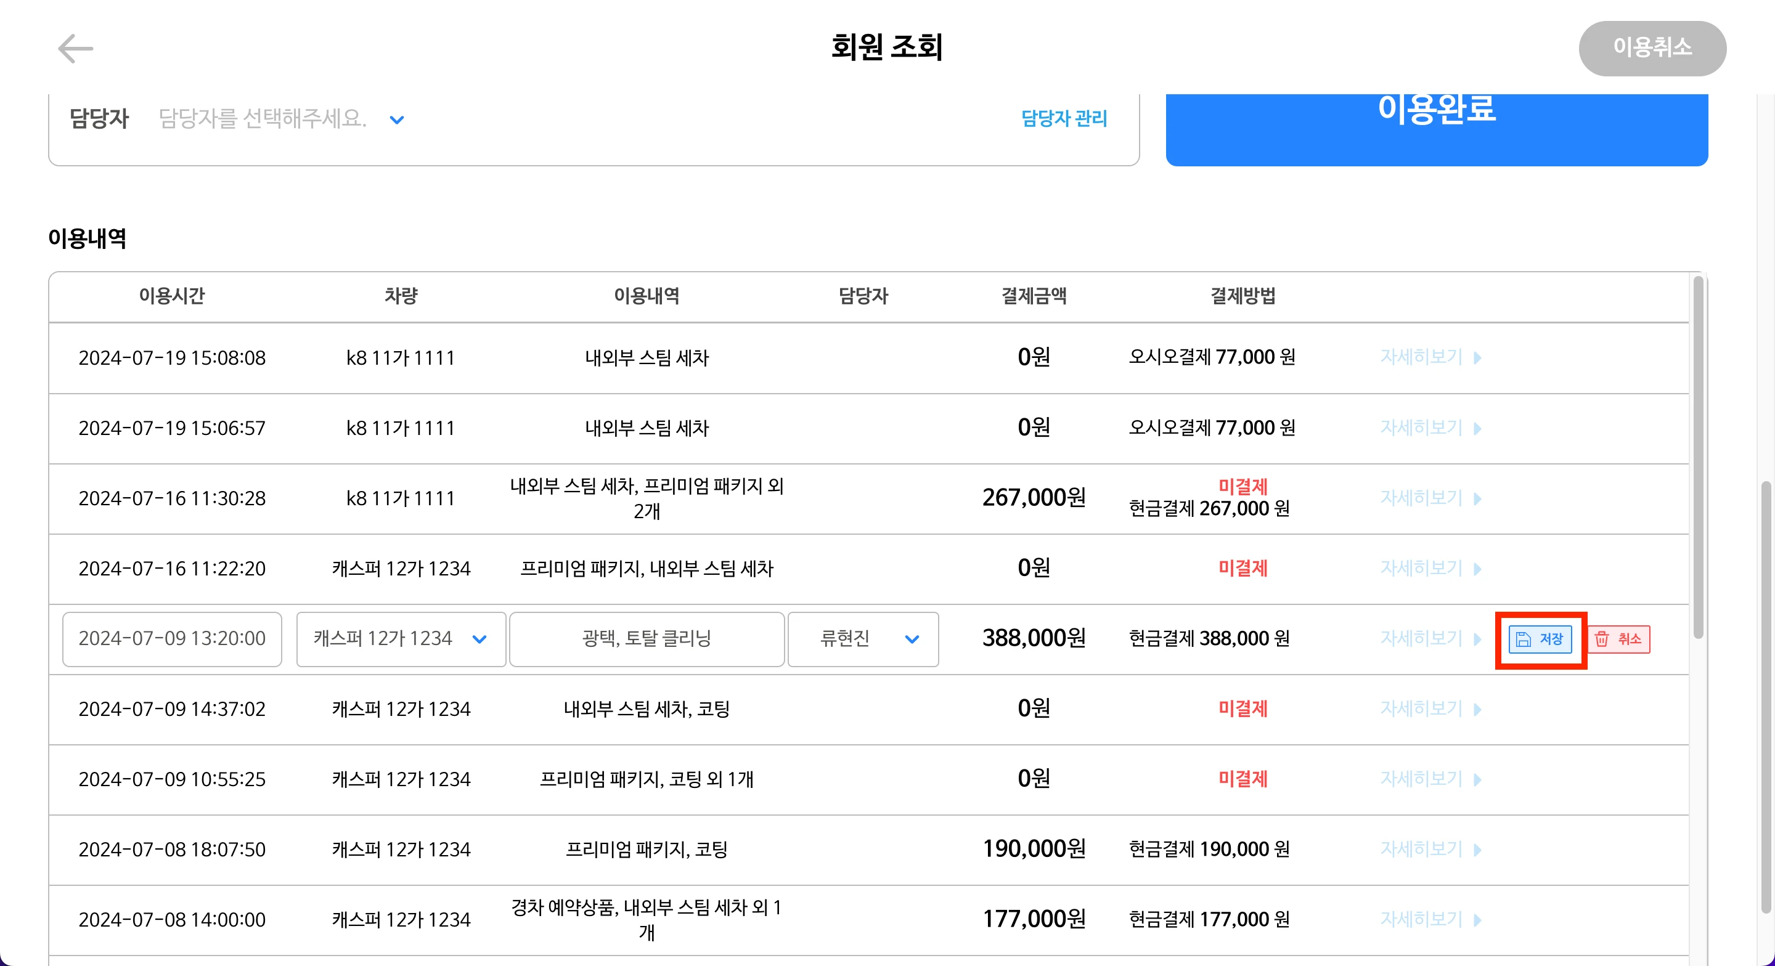This screenshot has height=966, width=1775.
Task: Click the 결제금액 column header
Action: point(1034,296)
